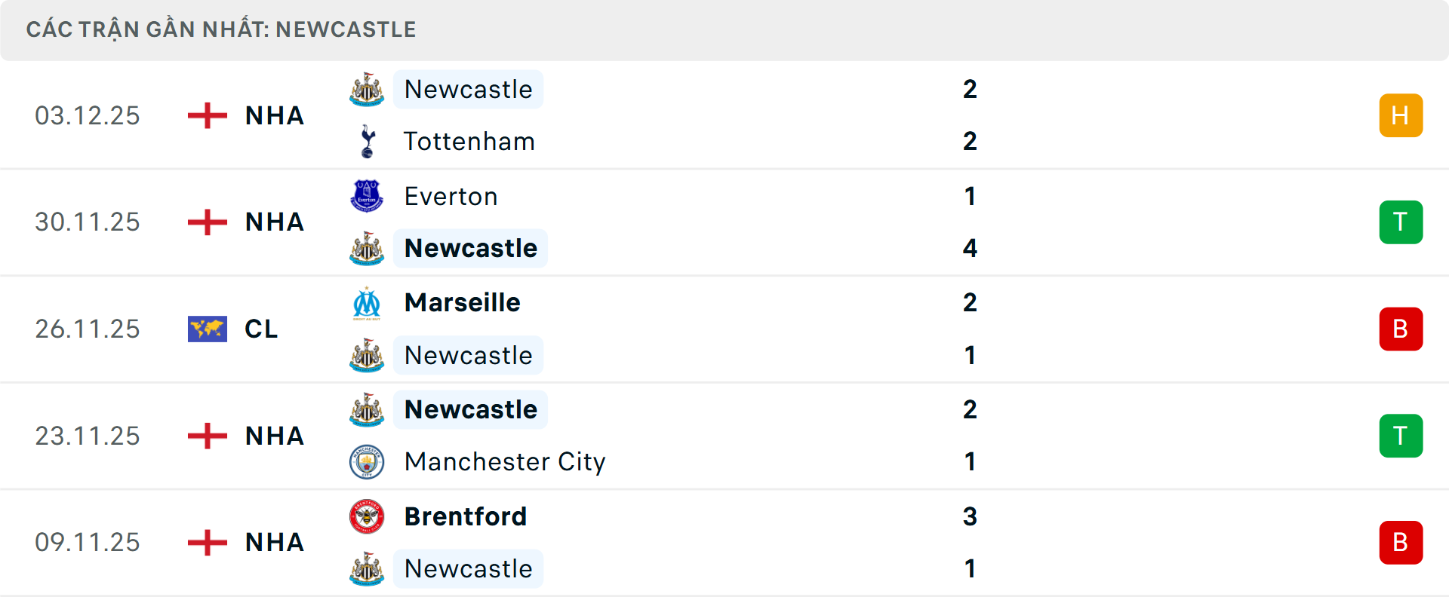Select the CL competition label

(x=260, y=329)
